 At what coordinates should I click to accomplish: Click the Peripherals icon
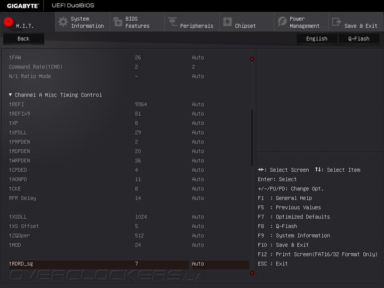tap(172, 22)
